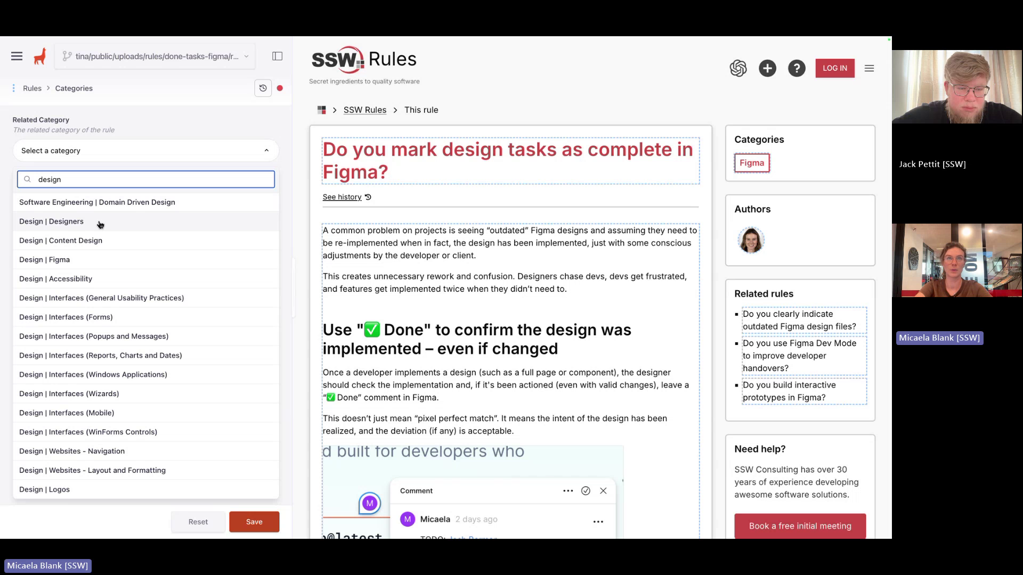Viewport: 1023px width, 575px height.
Task: Open the ChatGPT icon in header
Action: tap(738, 68)
